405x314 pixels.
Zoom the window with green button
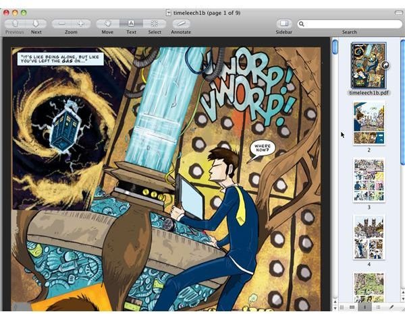(x=24, y=13)
